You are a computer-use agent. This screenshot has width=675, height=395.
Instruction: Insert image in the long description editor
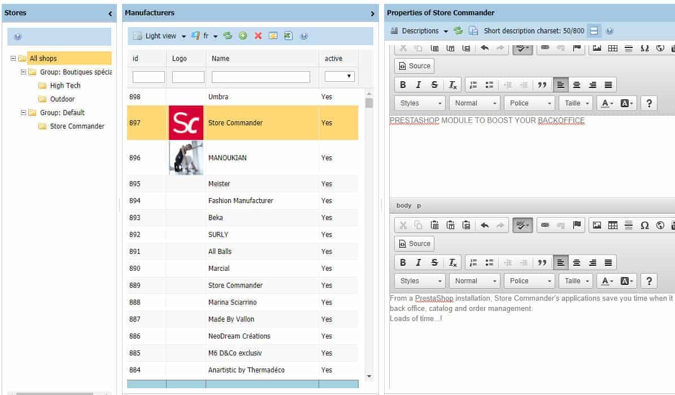coord(596,225)
